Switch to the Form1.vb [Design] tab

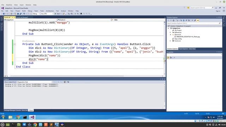(22, 17)
